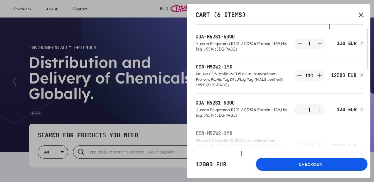Click minus on the 12000 EUR CDD-M52W2-1MG item
Screen dimensions: 374x182
click(299, 75)
